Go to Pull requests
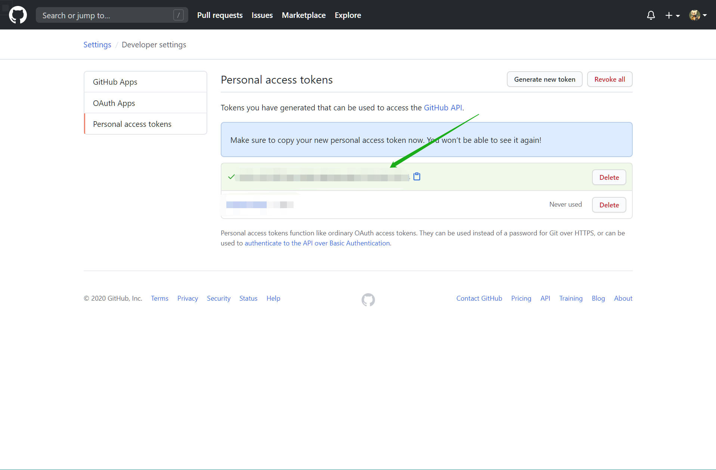Image resolution: width=716 pixels, height=470 pixels. [220, 15]
